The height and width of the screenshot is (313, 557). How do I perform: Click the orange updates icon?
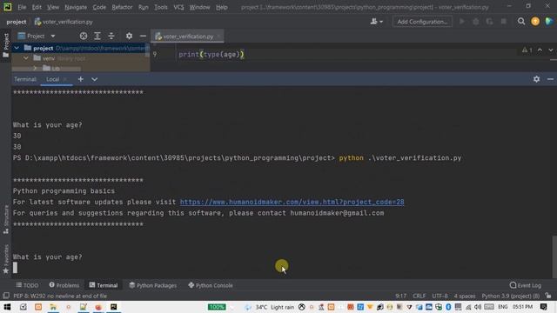tap(535, 22)
